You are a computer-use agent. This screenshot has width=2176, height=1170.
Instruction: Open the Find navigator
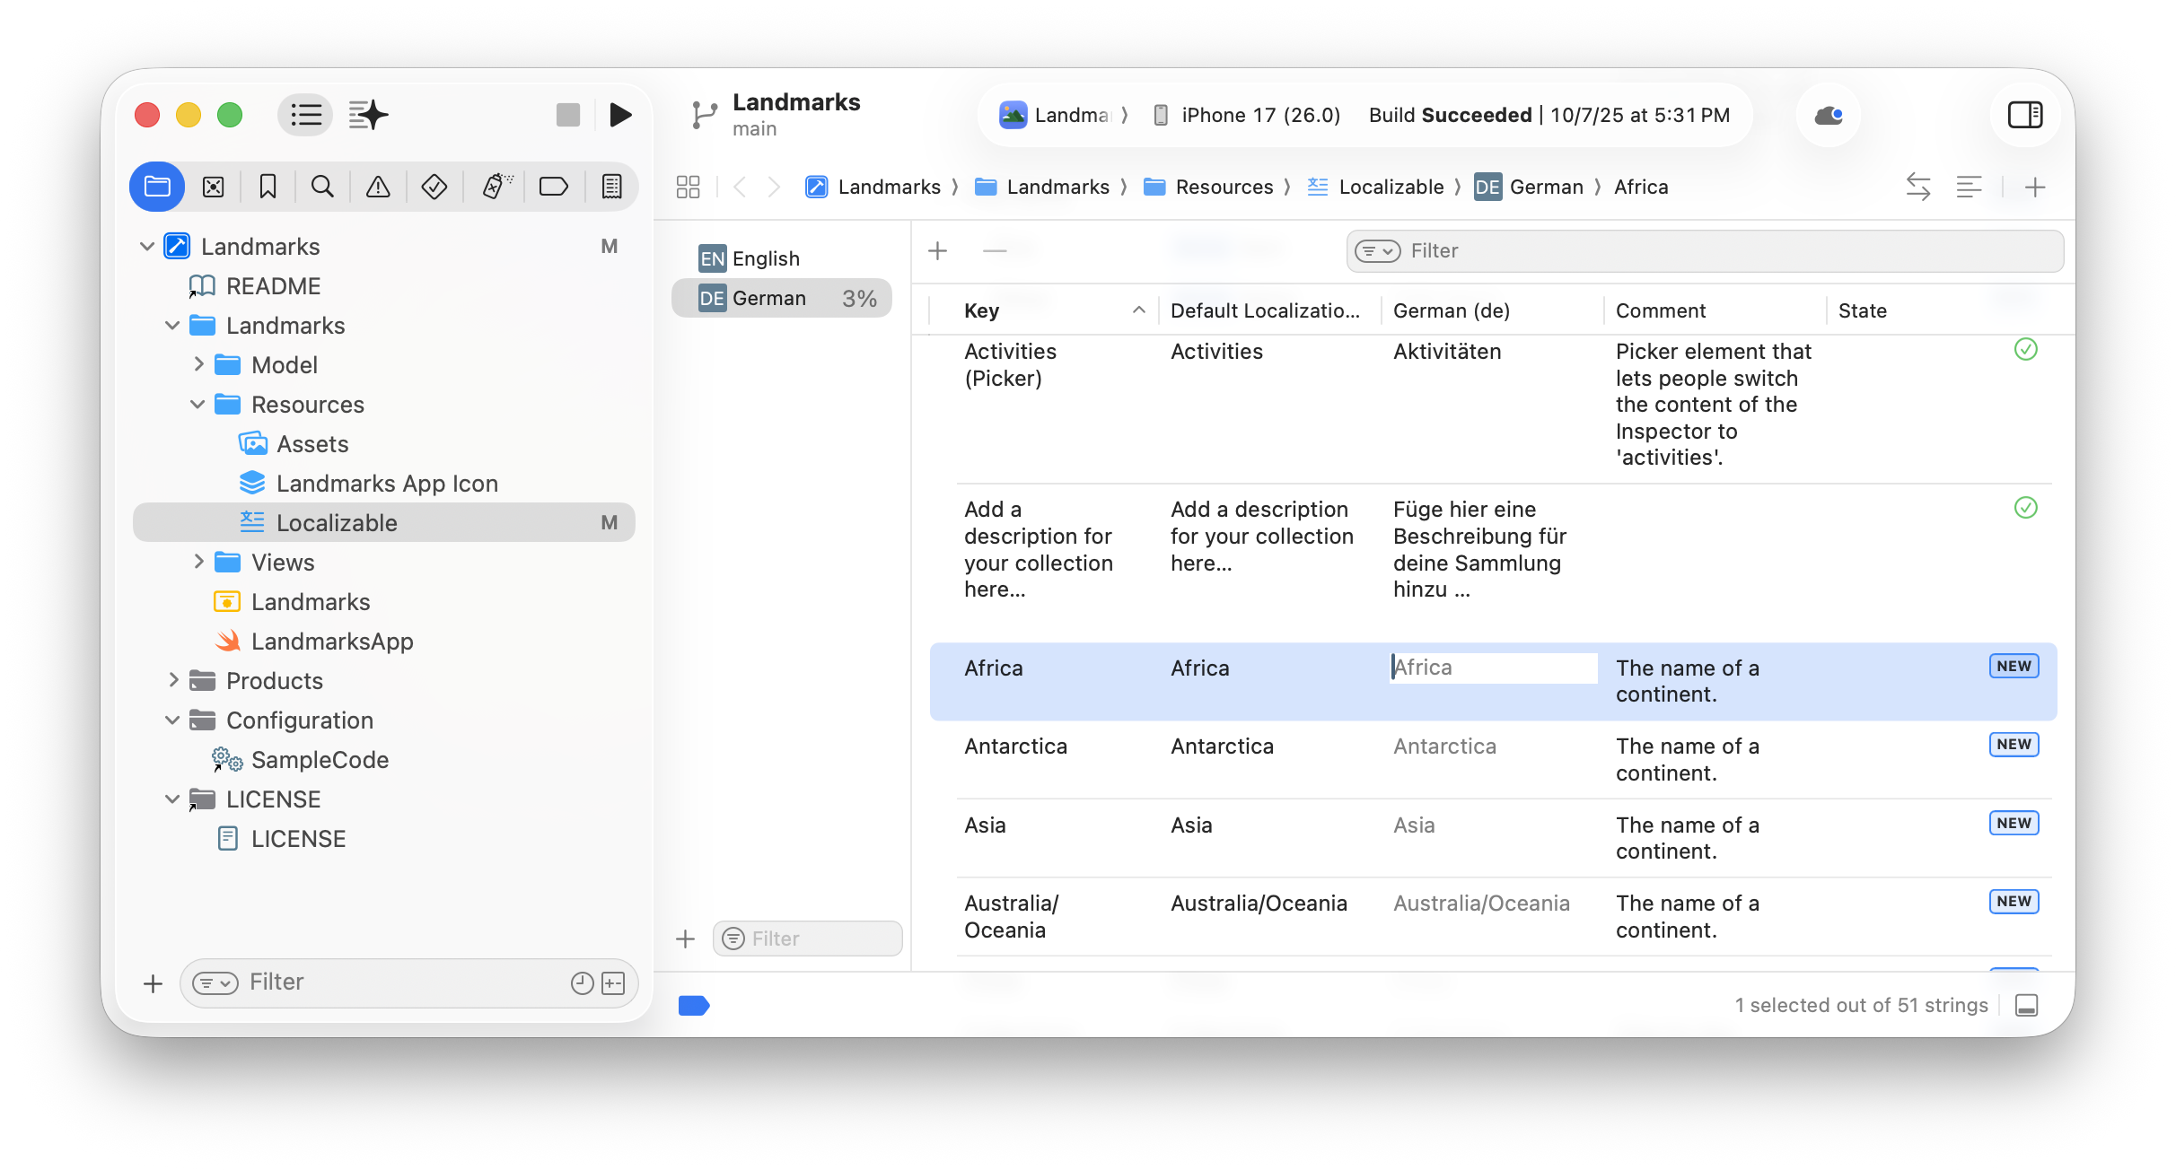pyautogui.click(x=322, y=187)
